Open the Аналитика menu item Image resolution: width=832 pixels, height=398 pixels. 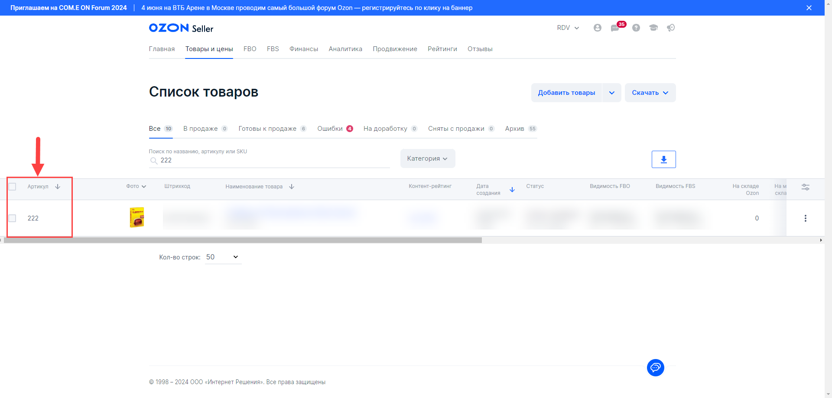point(345,49)
